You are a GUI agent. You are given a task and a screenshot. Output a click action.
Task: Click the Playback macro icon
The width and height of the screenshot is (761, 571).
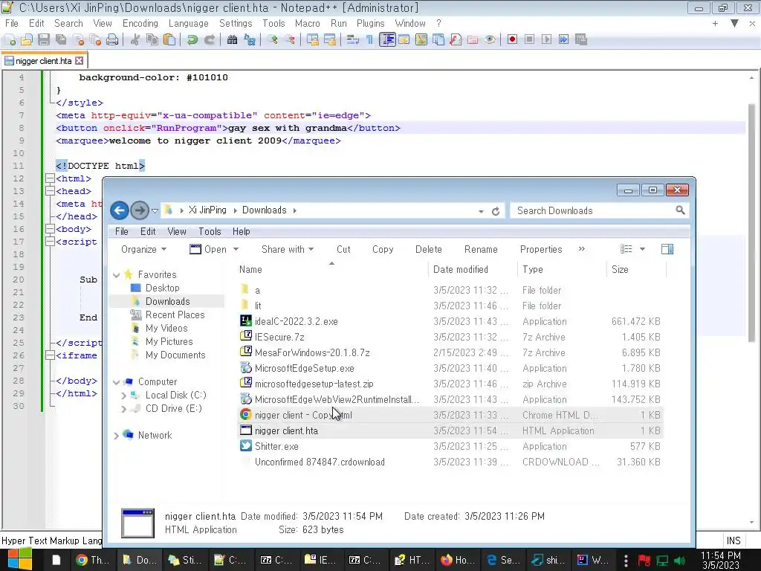[546, 40]
